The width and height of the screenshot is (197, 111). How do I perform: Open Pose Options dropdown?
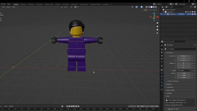pos(154,10)
